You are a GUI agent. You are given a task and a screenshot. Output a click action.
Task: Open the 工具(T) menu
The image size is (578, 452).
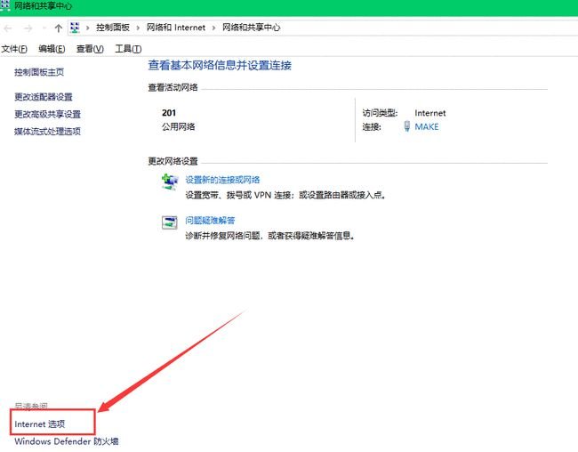(128, 49)
